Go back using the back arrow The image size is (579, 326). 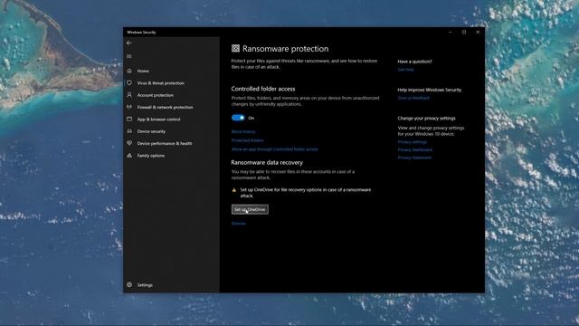(x=128, y=43)
